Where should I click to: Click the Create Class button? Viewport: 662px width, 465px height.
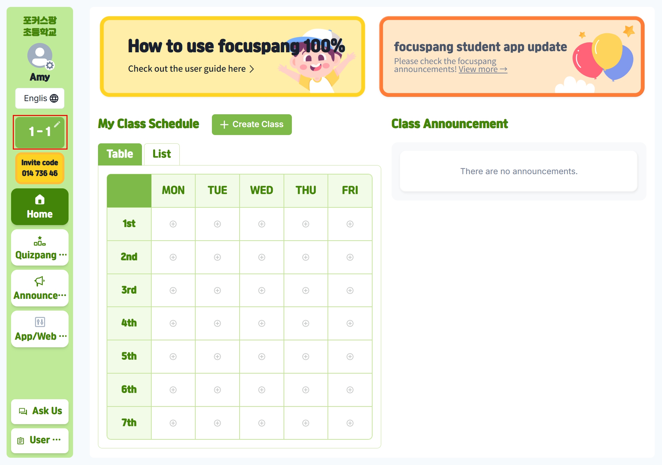(252, 125)
